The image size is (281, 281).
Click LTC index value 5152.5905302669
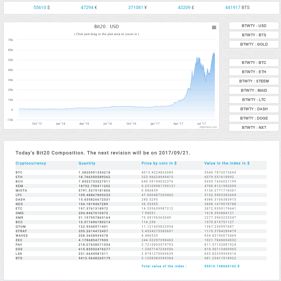tap(220, 195)
